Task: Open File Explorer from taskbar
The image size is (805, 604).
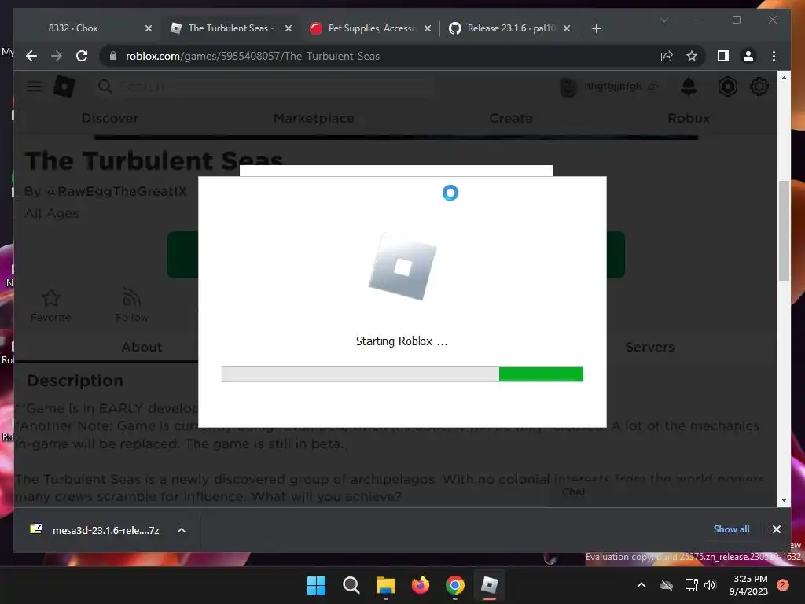Action: 385,585
